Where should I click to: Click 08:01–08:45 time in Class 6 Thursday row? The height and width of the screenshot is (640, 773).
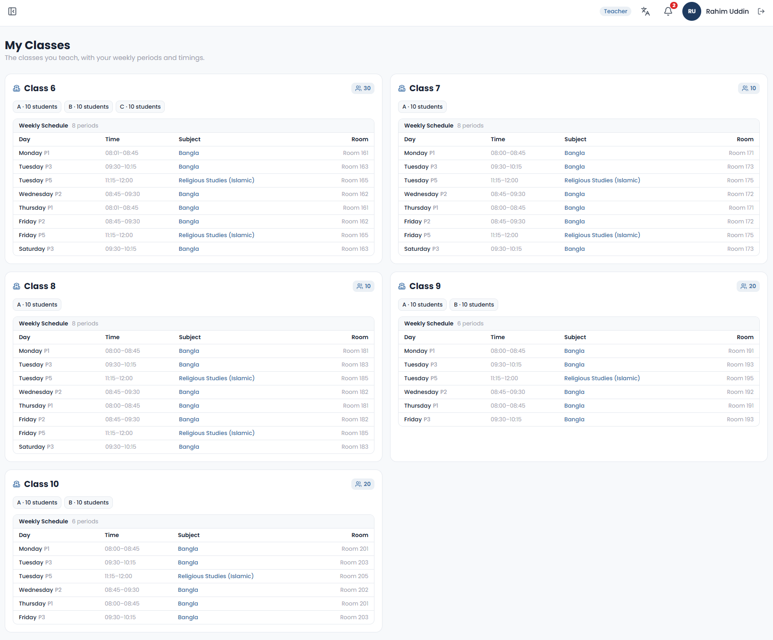tap(122, 208)
